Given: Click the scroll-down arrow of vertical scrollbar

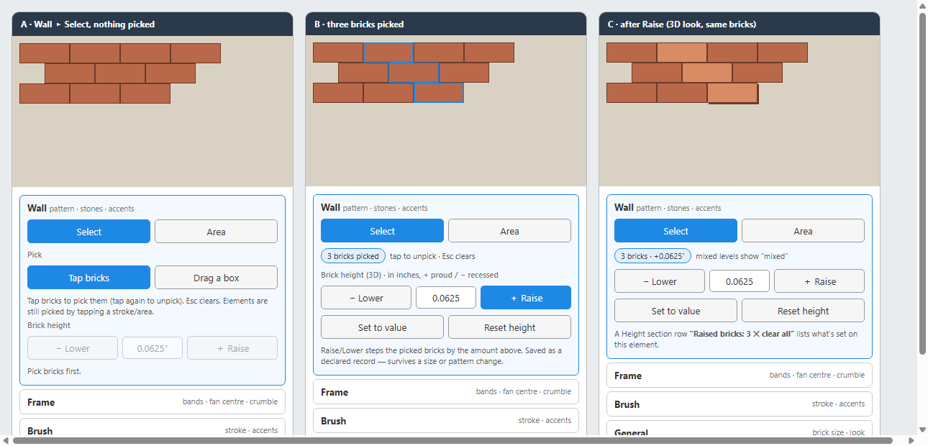Looking at the screenshot, I should coord(922,429).
